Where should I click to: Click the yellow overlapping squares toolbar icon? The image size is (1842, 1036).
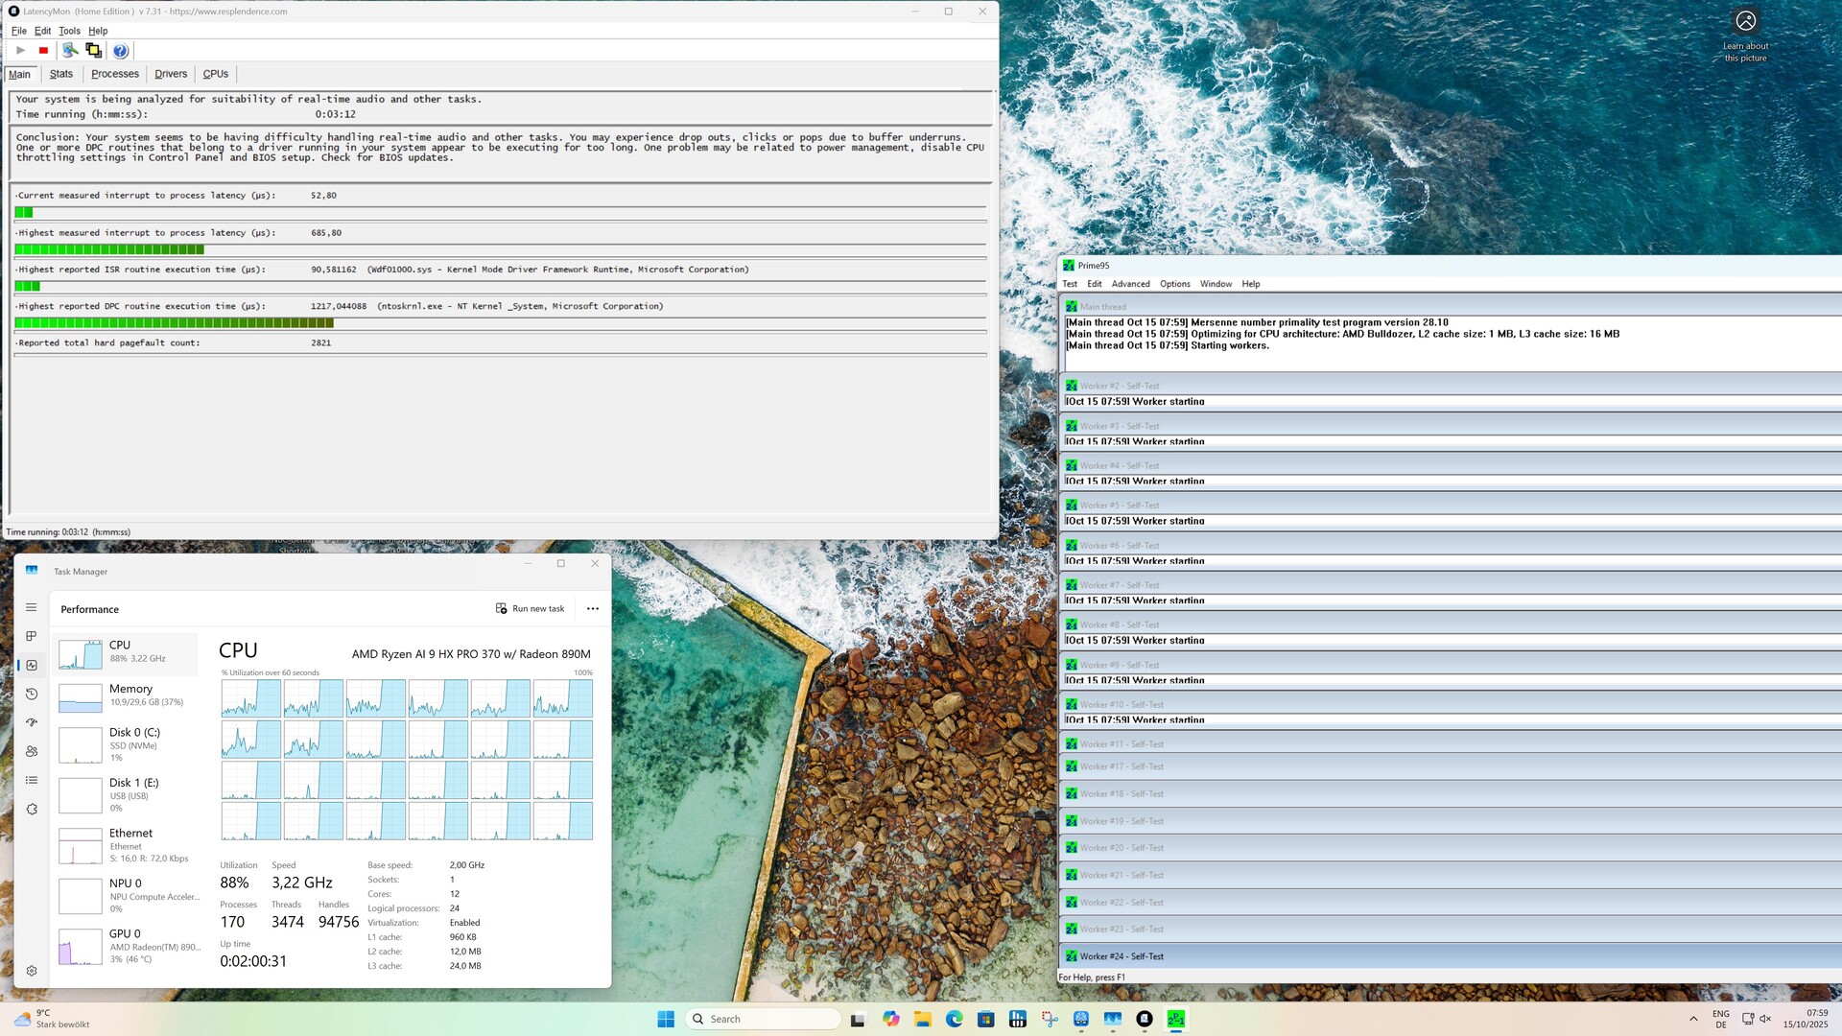93,51
